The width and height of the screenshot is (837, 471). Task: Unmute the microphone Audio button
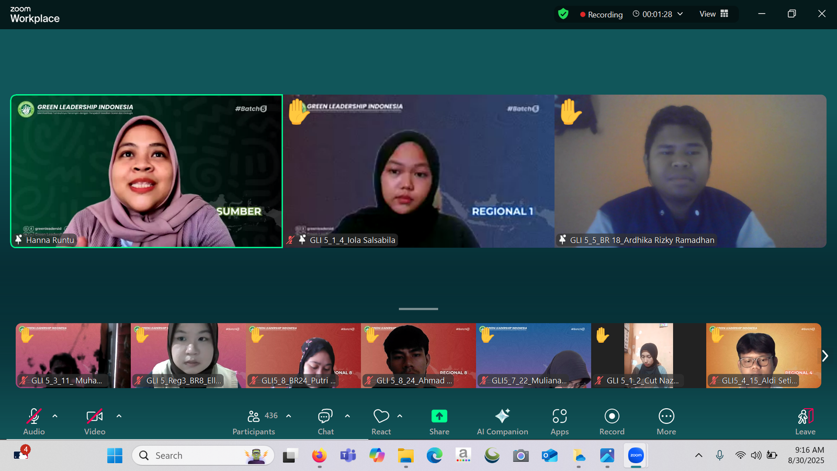click(x=34, y=421)
